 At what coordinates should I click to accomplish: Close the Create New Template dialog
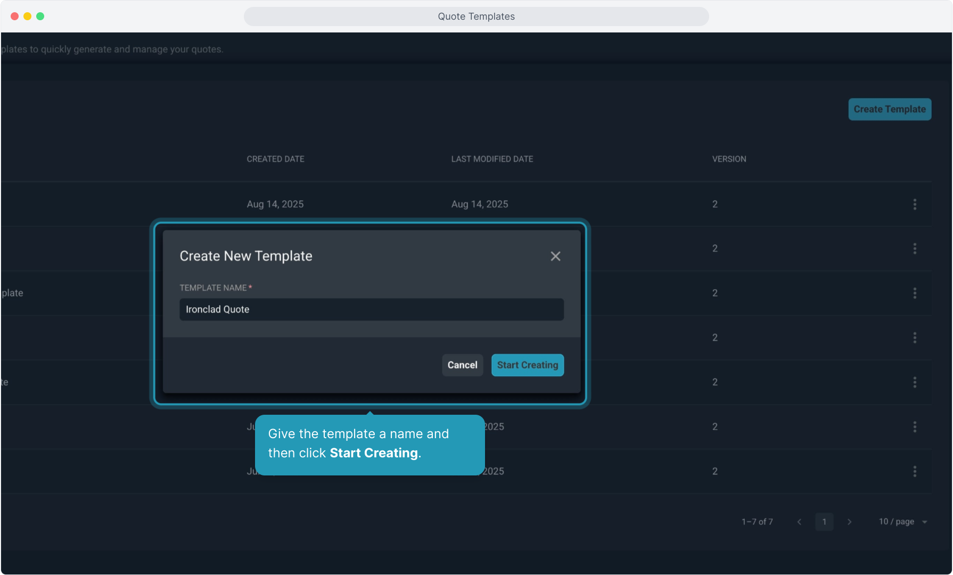555,257
